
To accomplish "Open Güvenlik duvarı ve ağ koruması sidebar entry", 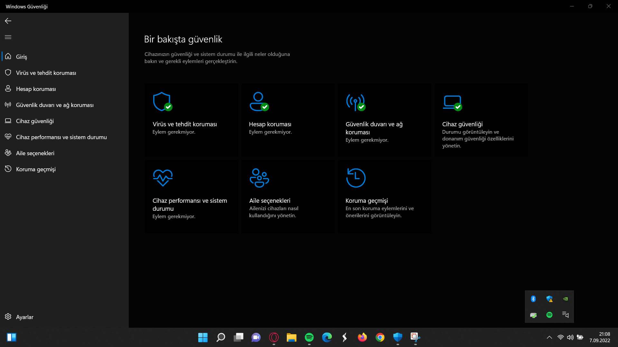I will [55, 105].
